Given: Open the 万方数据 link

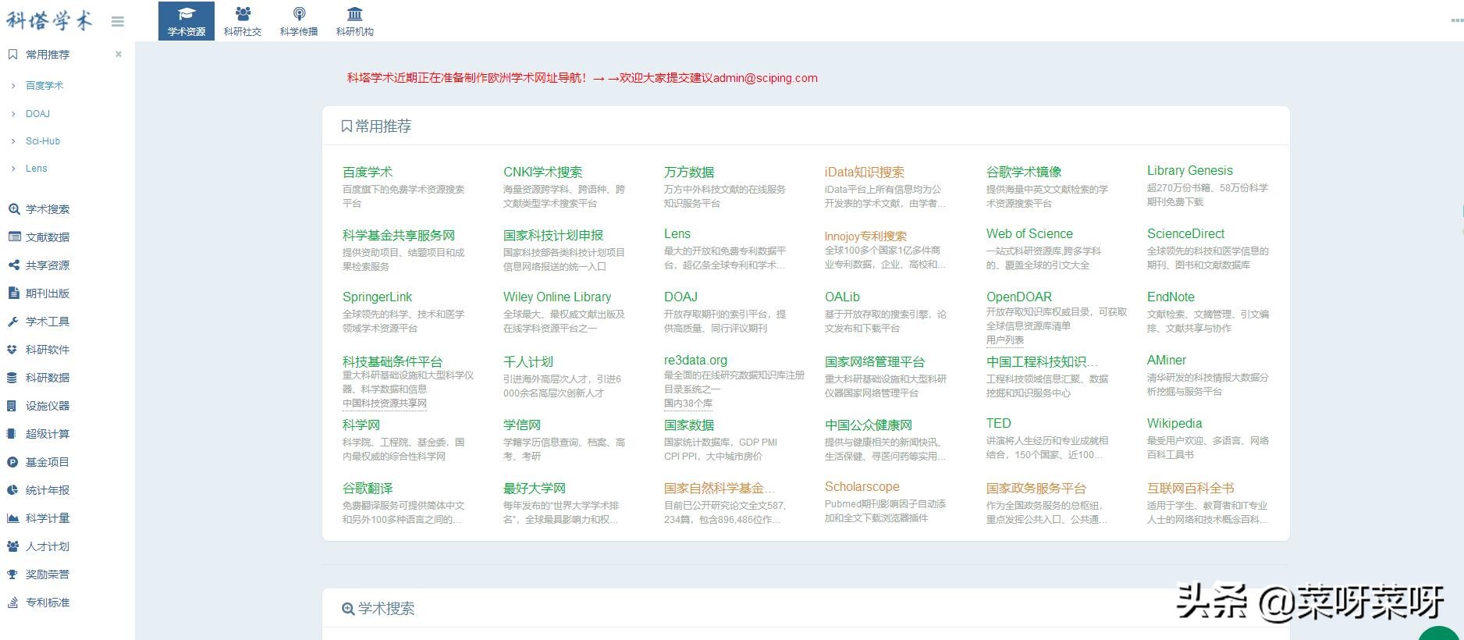Looking at the screenshot, I should coord(689,172).
